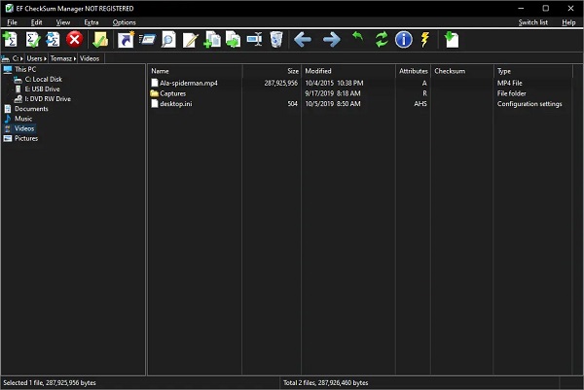584x390 pixels.
Task: Click the Tomasz breadcrumb segment
Action: (x=61, y=58)
